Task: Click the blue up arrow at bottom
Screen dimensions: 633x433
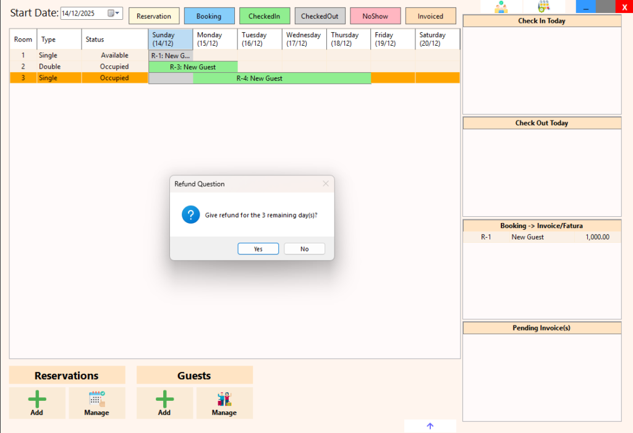Action: (430, 426)
